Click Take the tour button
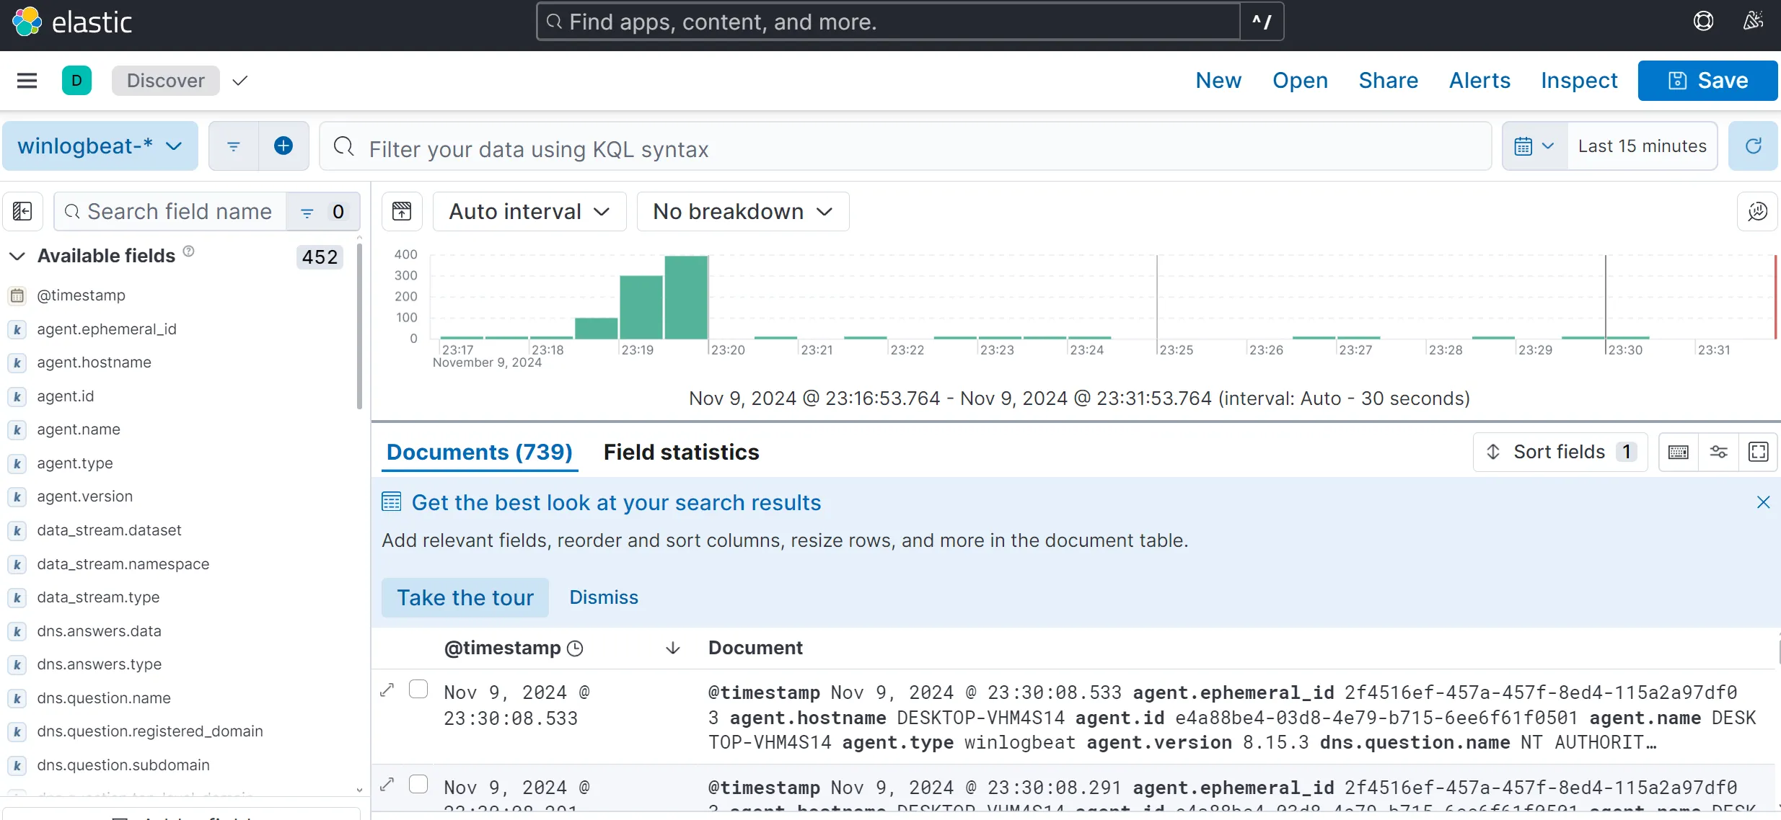 point(464,597)
